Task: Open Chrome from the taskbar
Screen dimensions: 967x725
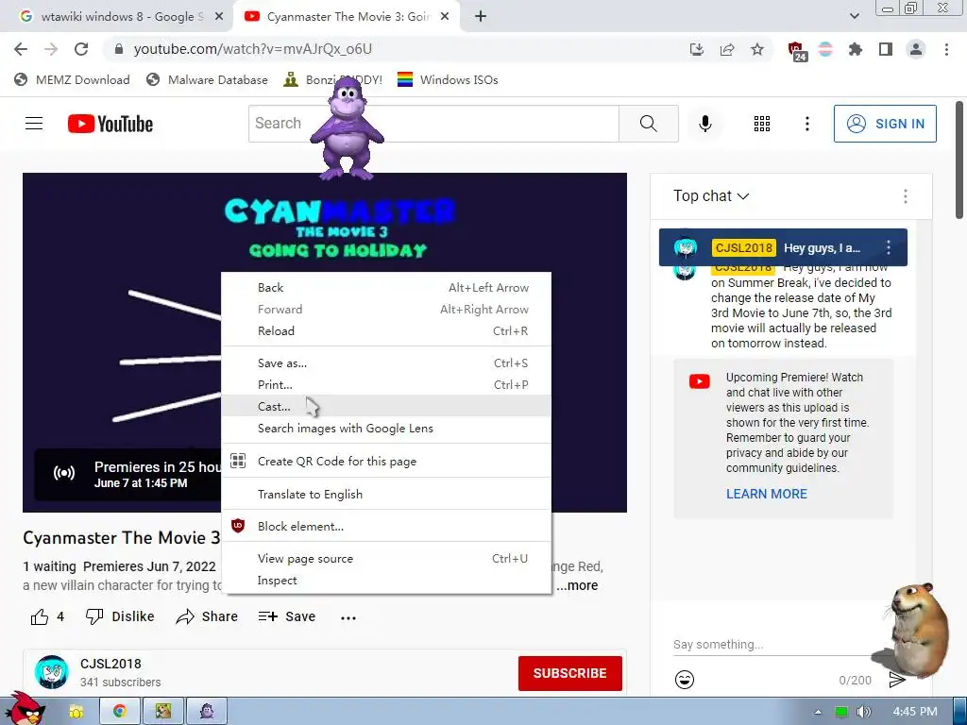Action: 120,712
